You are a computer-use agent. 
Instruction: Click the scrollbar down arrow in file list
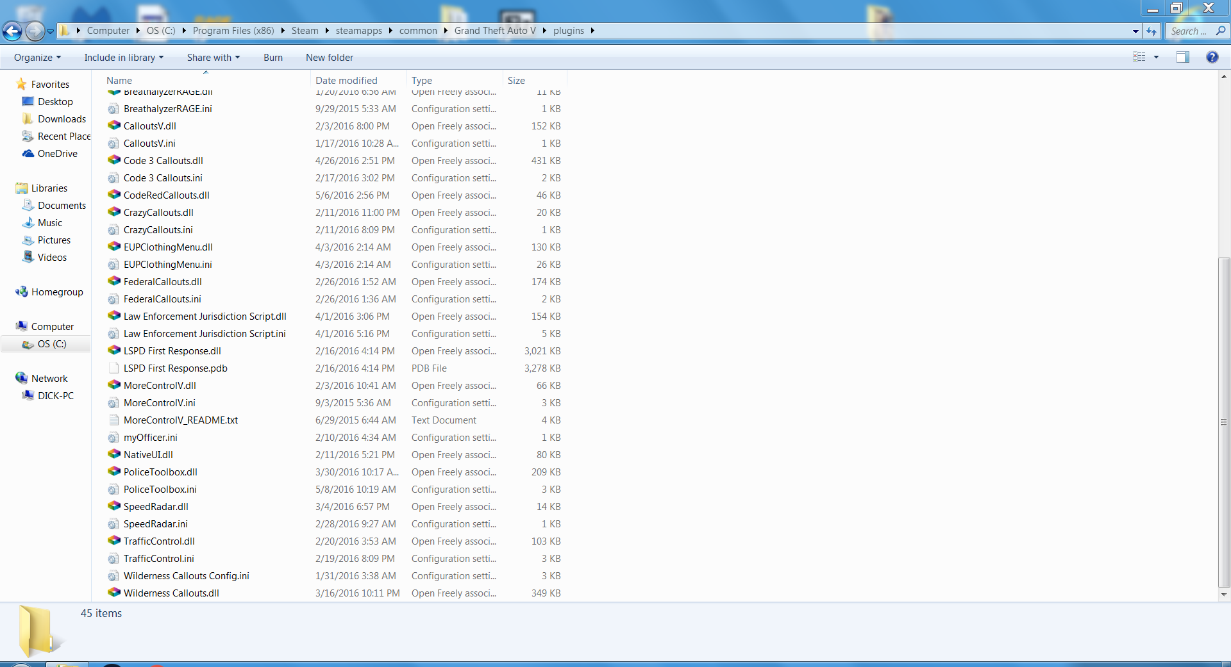(1224, 595)
